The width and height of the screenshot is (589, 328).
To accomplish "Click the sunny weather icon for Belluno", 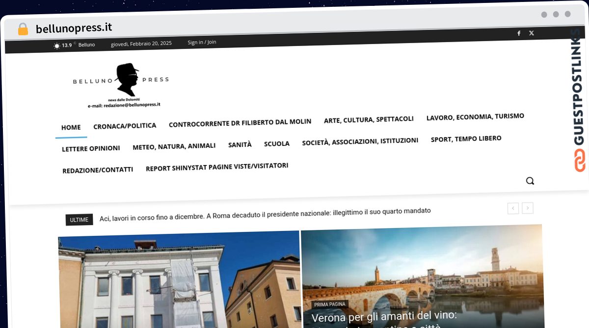I will point(57,46).
